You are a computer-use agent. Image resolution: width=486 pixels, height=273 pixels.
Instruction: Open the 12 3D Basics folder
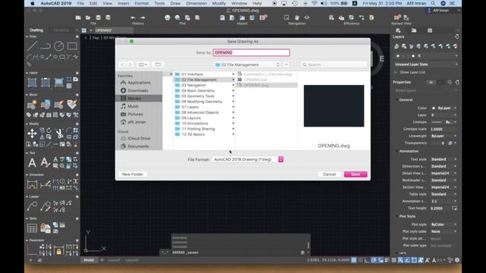tap(204, 134)
